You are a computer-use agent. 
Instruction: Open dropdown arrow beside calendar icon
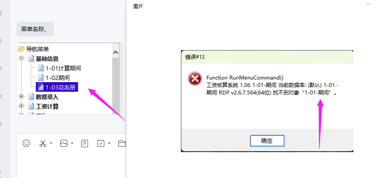pyautogui.click(x=109, y=143)
